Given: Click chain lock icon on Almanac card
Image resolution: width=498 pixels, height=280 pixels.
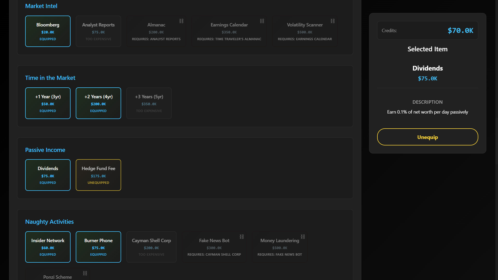Looking at the screenshot, I should (x=181, y=21).
